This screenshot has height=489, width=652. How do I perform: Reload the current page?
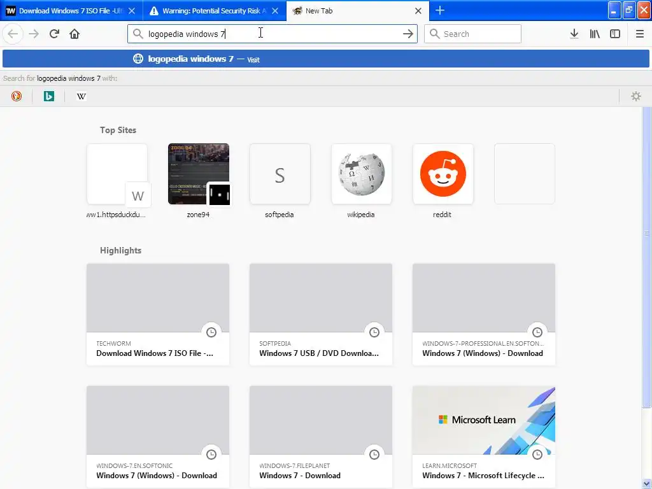pyautogui.click(x=54, y=34)
